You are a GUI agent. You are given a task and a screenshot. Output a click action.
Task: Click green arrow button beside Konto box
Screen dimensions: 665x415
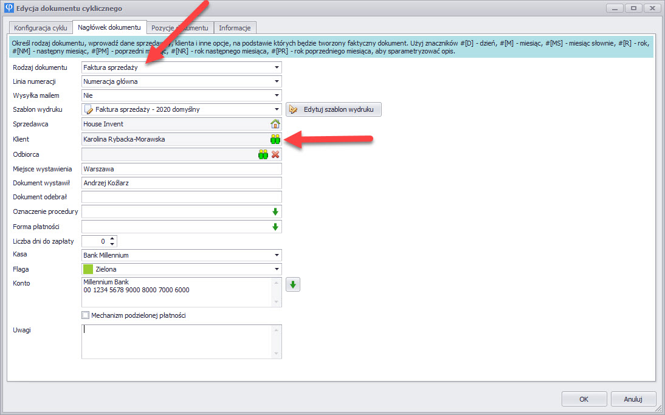[x=293, y=284]
